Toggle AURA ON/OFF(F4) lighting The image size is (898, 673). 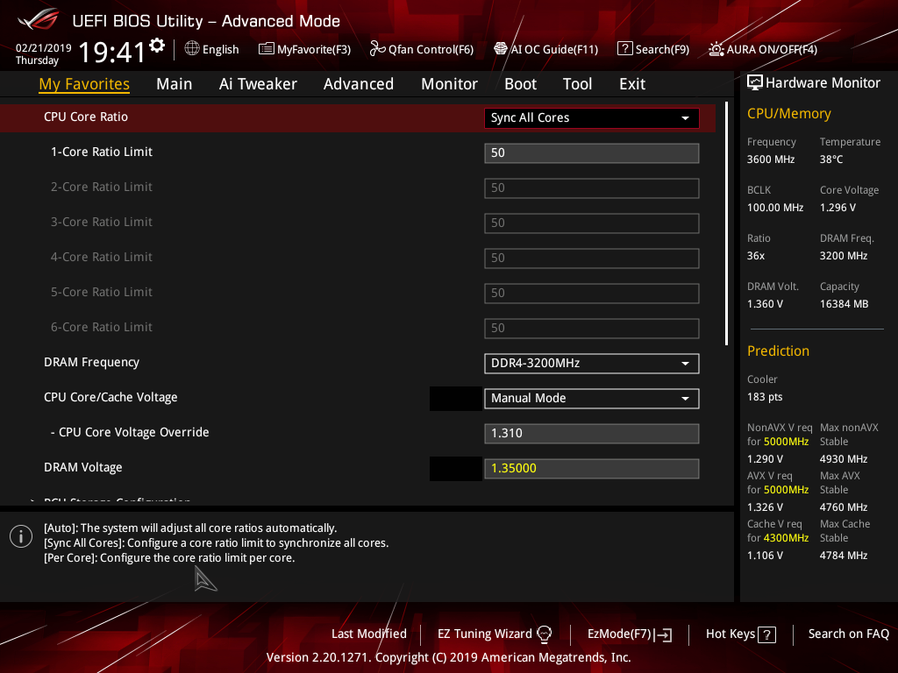point(716,49)
